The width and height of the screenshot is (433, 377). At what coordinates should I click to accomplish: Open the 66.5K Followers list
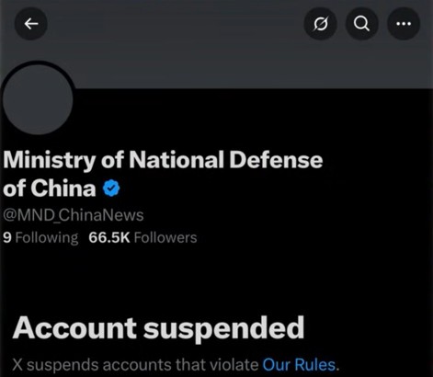tap(142, 237)
